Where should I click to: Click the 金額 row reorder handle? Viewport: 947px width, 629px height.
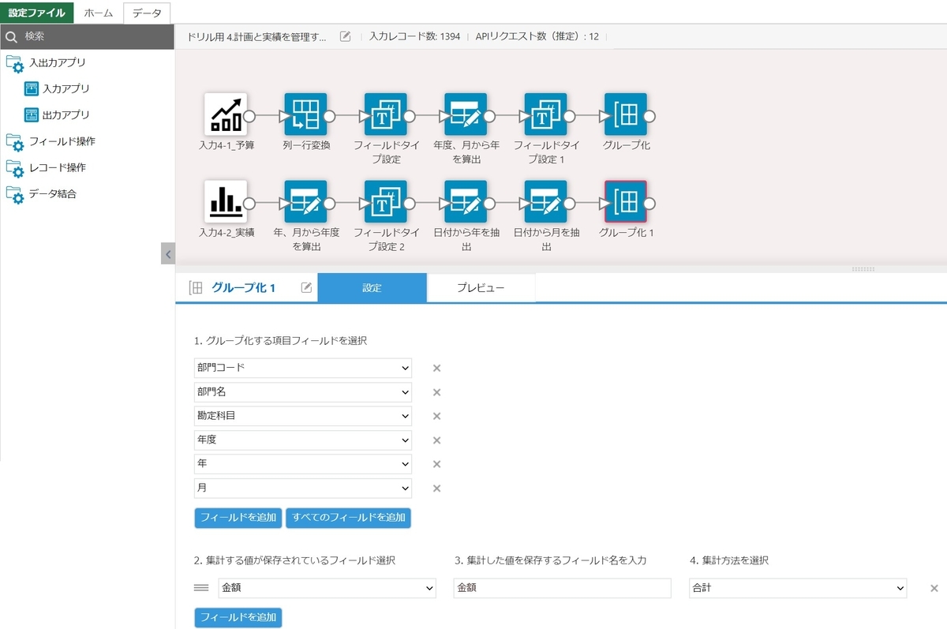point(201,588)
